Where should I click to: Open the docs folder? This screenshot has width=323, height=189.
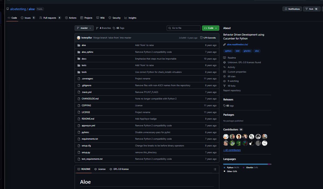[x=84, y=59]
